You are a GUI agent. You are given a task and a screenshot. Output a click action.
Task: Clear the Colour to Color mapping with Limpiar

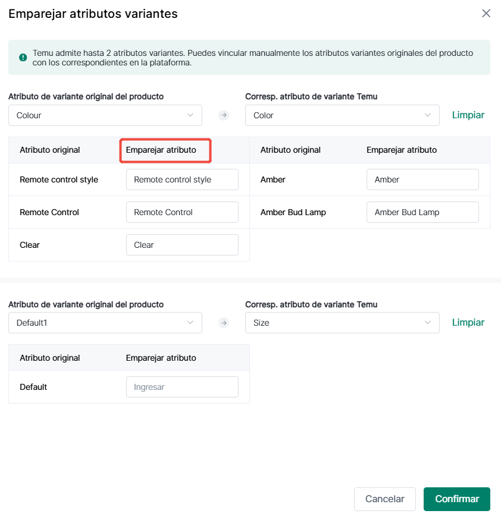tap(468, 115)
